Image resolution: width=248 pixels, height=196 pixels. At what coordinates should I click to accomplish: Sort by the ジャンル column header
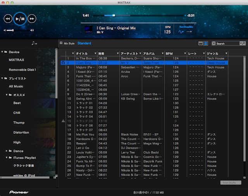[213, 53]
